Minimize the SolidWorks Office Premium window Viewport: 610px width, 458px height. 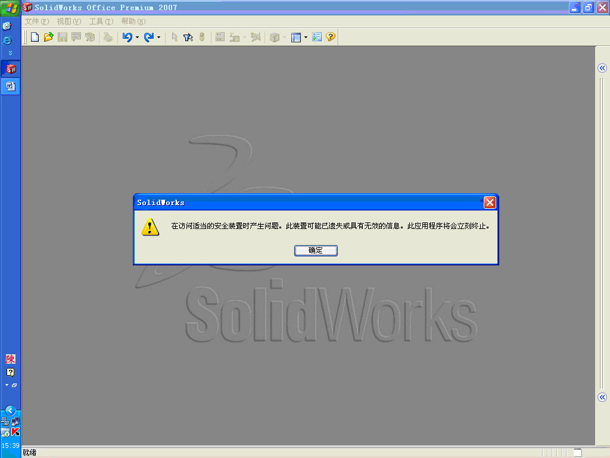pos(575,7)
